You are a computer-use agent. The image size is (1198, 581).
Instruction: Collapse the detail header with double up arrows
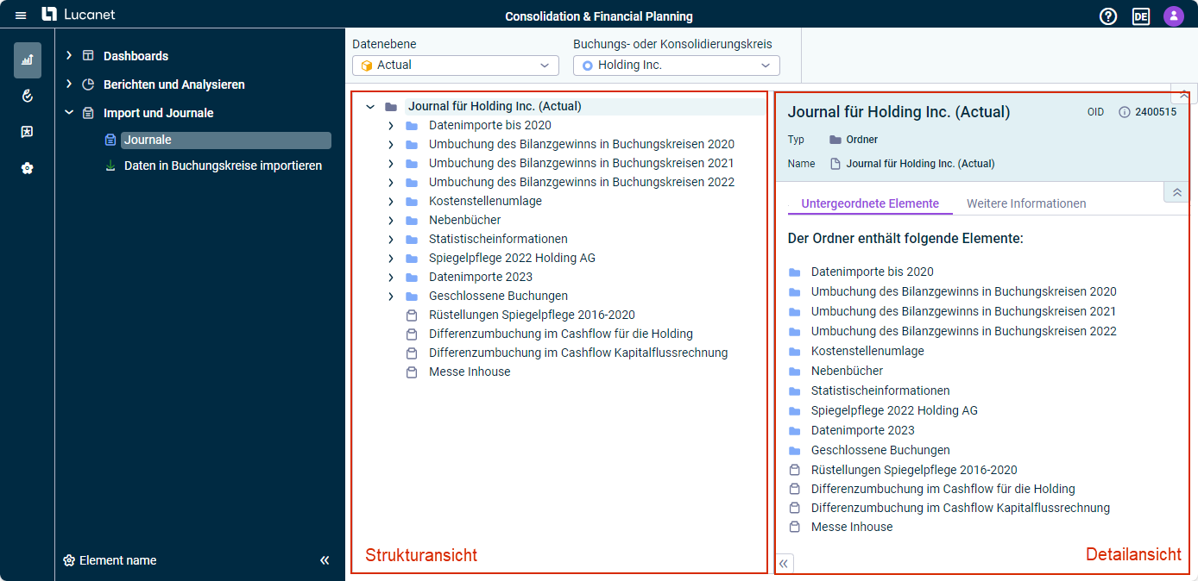pos(1176,192)
